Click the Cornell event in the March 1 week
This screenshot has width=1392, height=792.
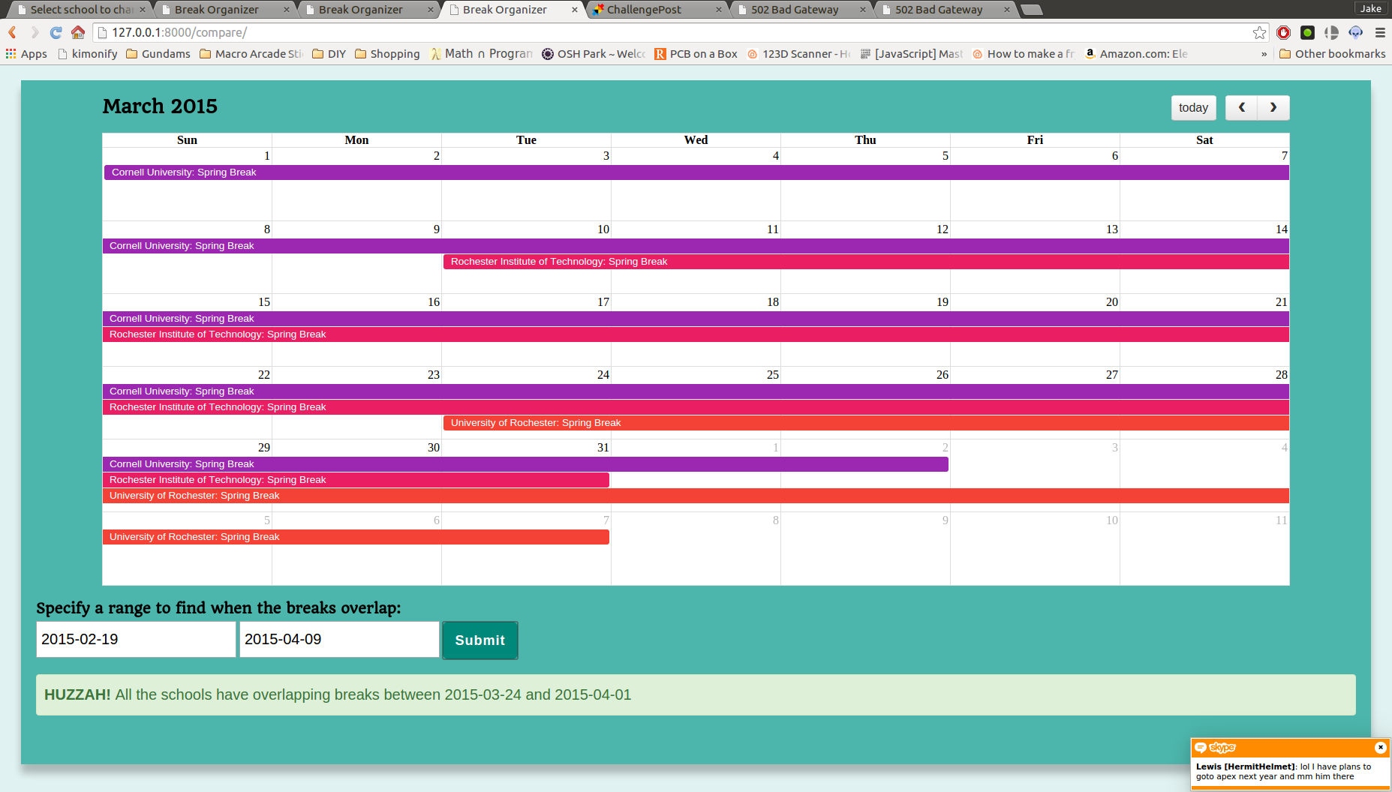(x=696, y=172)
